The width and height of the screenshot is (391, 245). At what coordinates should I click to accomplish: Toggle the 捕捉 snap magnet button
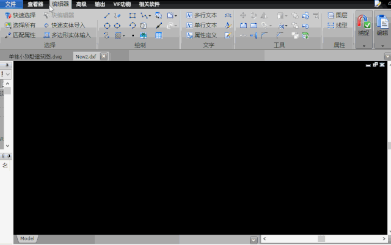(364, 24)
